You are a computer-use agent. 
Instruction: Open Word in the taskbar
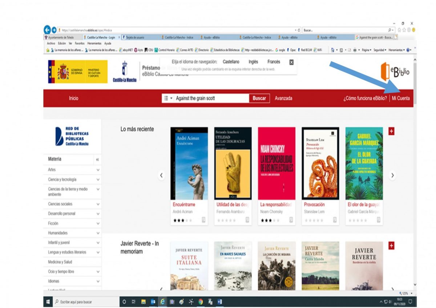point(219,301)
